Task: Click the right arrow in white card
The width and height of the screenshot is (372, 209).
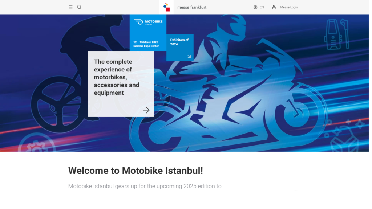Action: pos(146,110)
